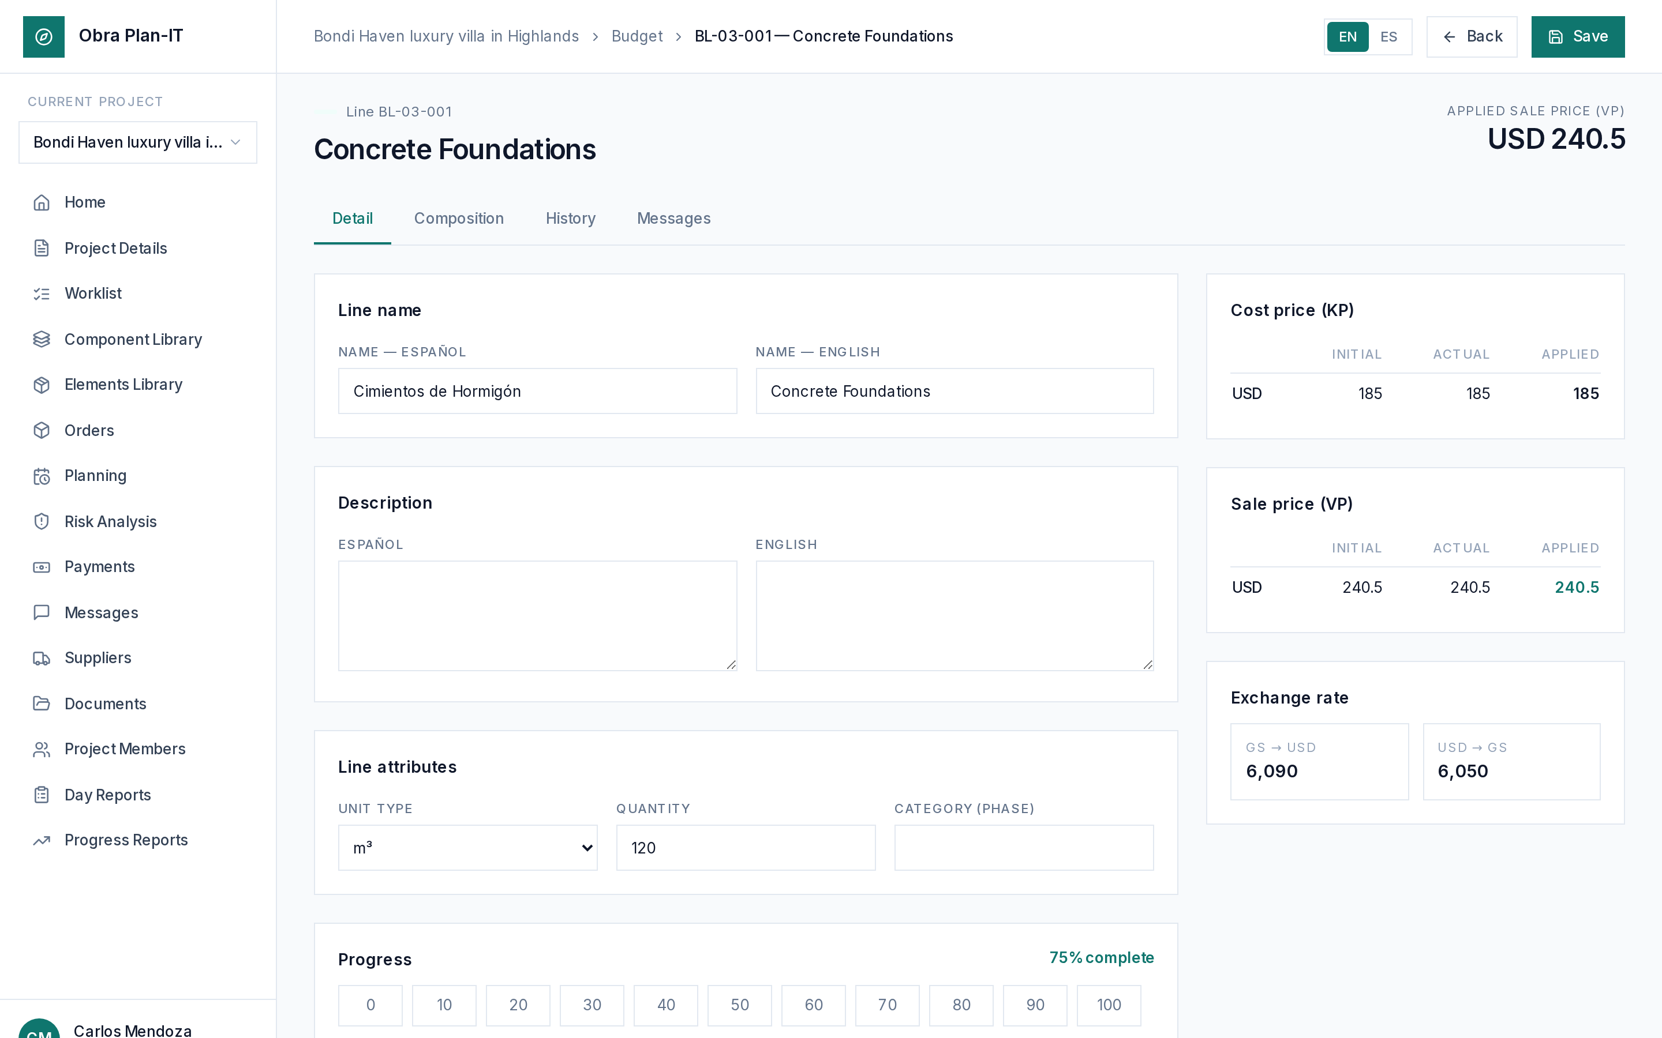
Task: Open the Unit Type m³ dropdown
Action: pyautogui.click(x=467, y=848)
